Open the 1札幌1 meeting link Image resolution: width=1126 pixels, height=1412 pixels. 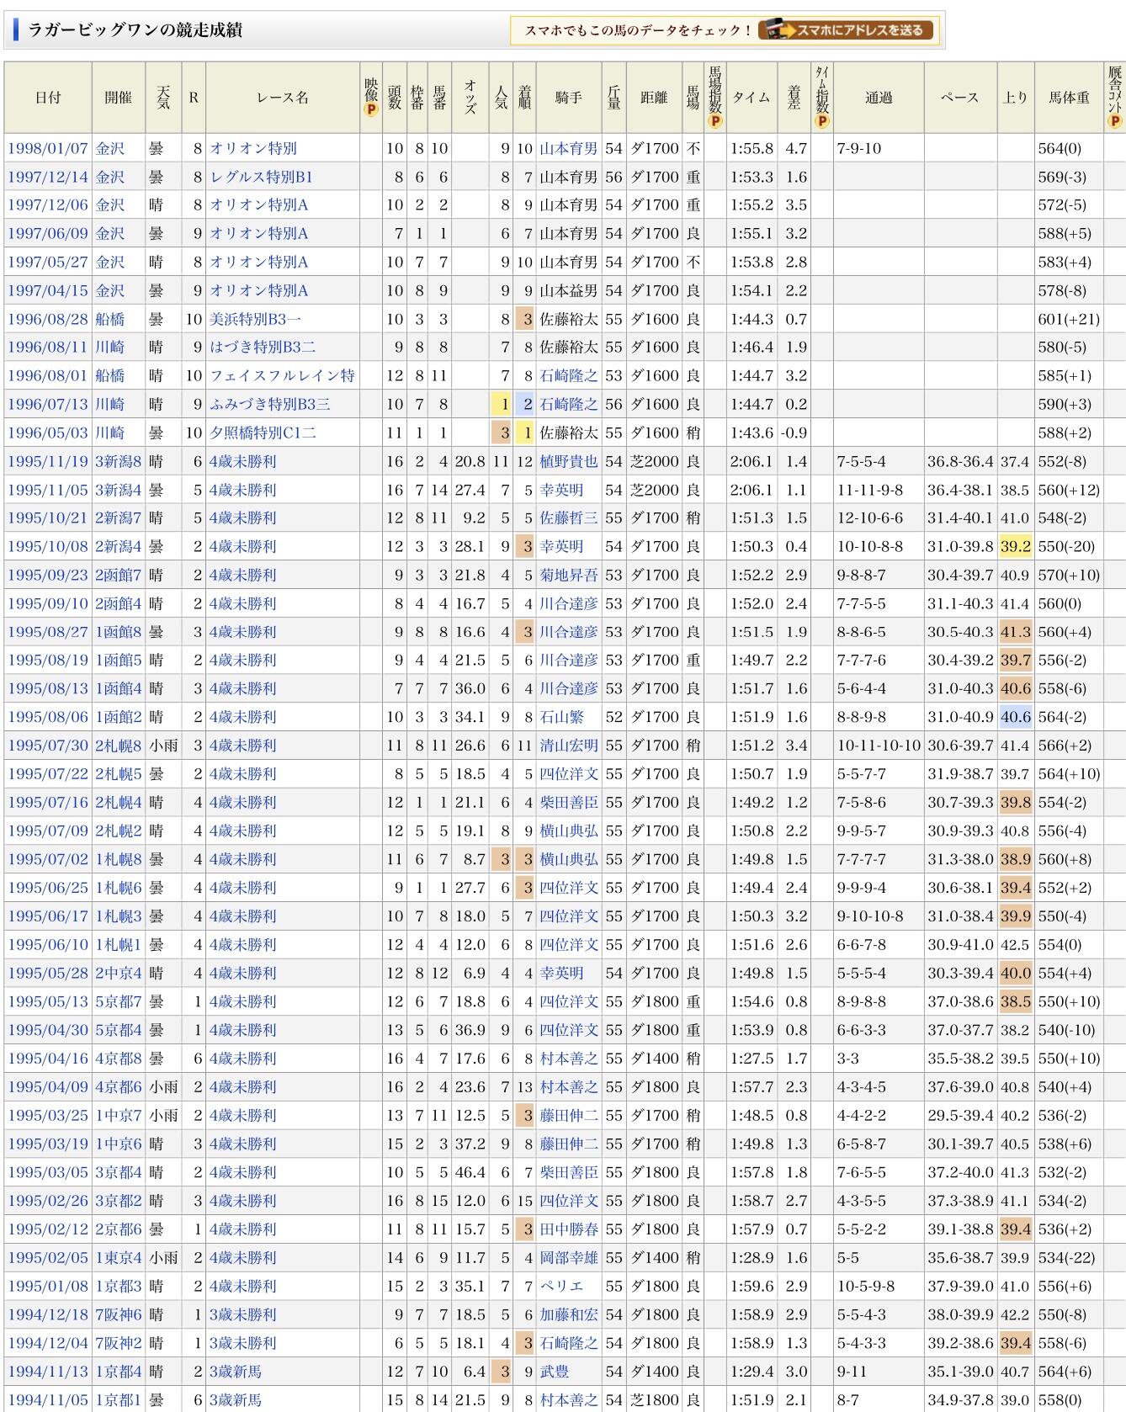point(119,945)
